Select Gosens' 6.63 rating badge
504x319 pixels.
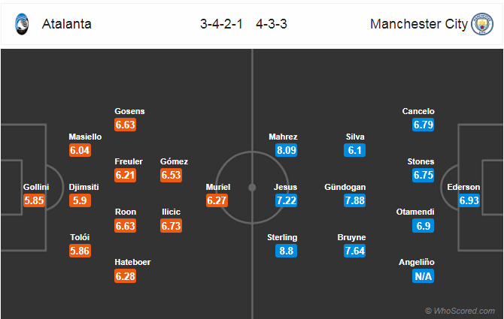click(x=125, y=125)
